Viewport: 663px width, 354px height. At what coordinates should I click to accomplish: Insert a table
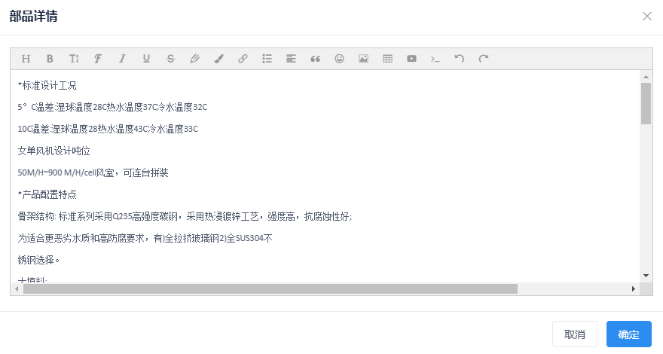(387, 59)
